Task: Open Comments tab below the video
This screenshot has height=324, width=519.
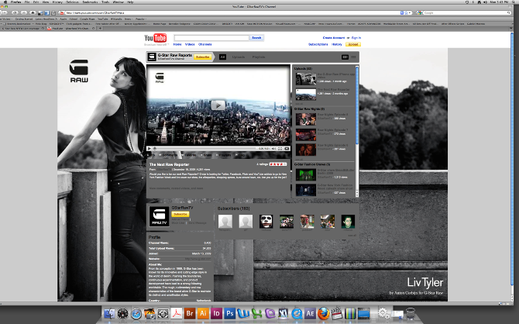Action: 169,155
